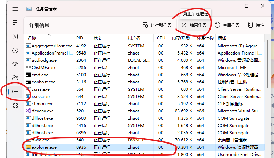The image size is (274, 158).
Task: Select the devenv.exe process row
Action: (x=144, y=111)
